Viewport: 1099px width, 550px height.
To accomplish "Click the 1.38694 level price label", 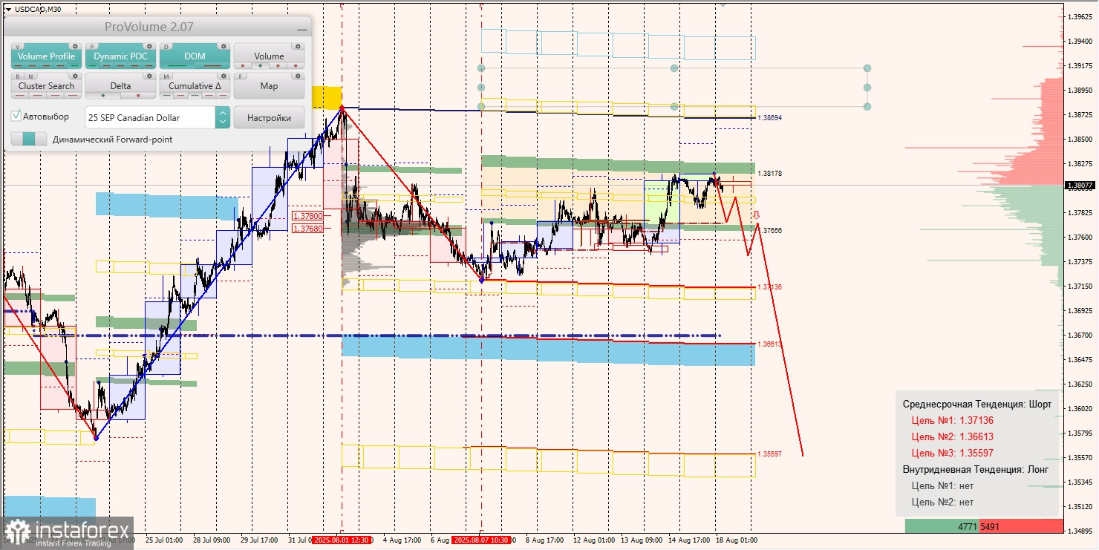I will click(x=769, y=117).
